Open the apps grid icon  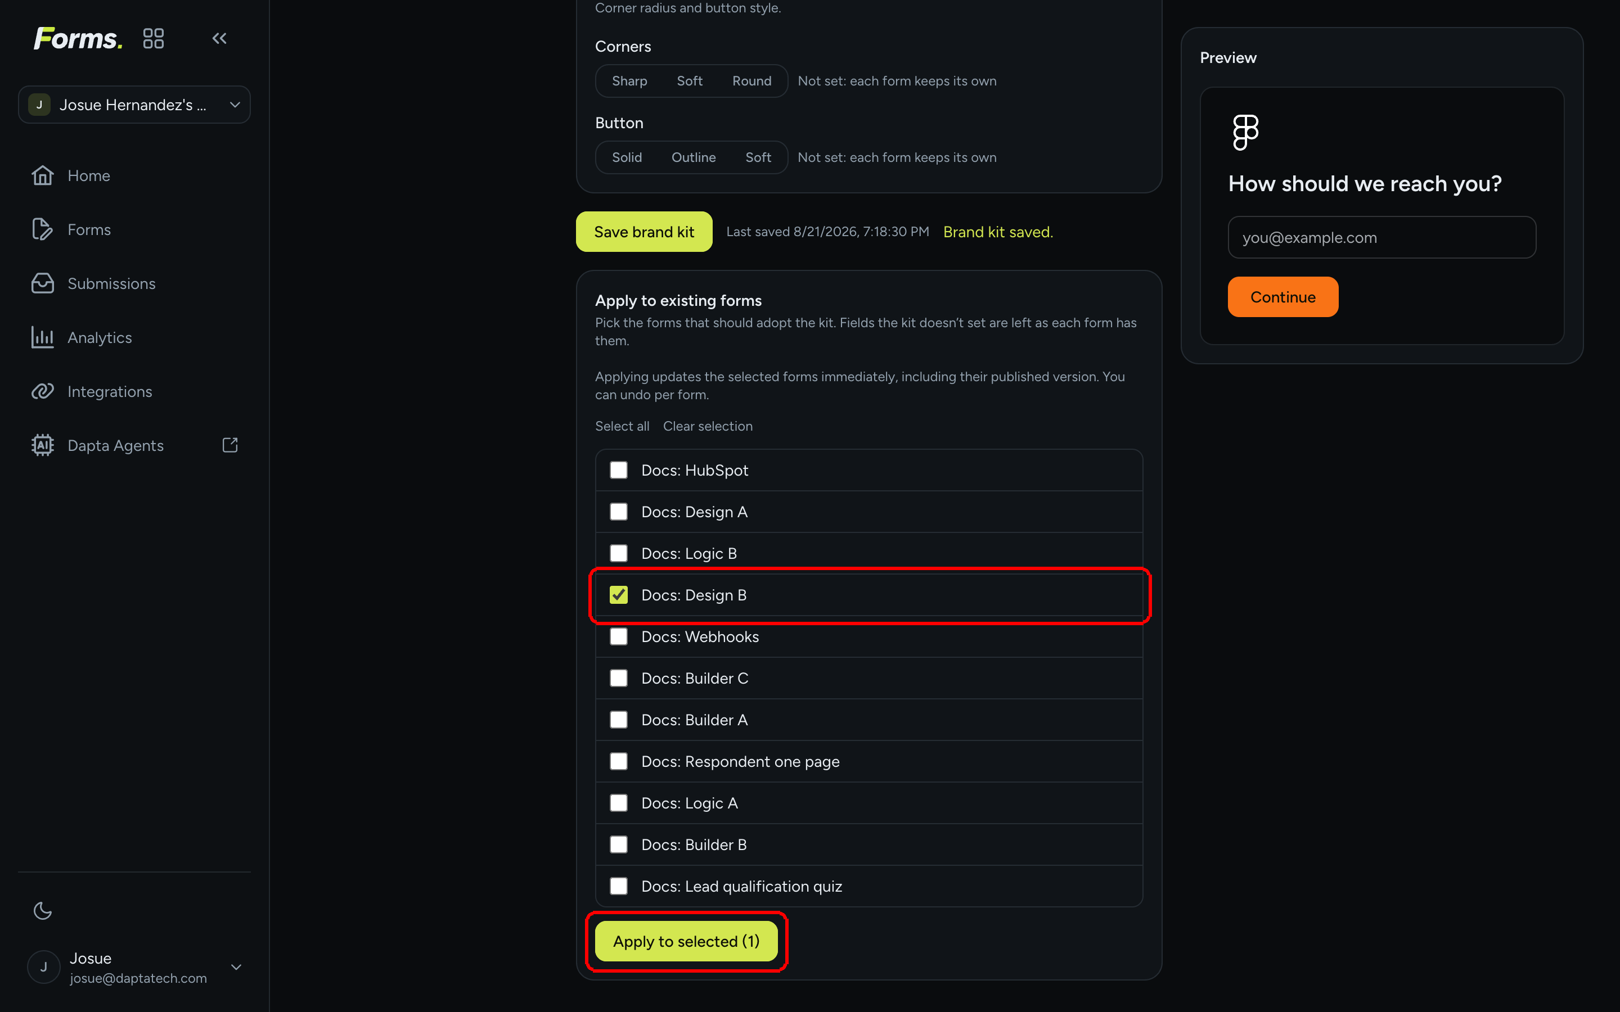[x=154, y=38]
